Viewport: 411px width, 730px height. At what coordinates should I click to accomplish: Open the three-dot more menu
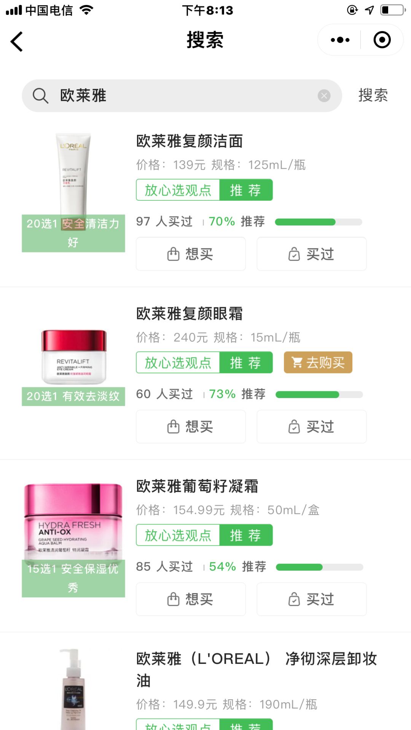click(x=340, y=40)
